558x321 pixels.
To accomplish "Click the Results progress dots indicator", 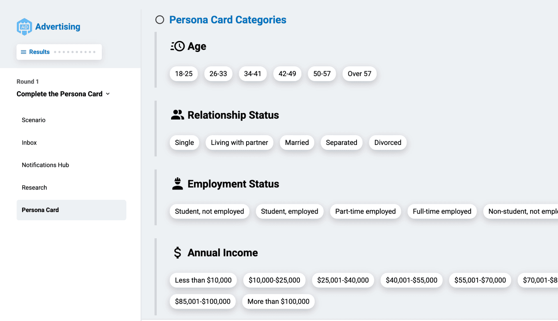I will click(x=75, y=52).
